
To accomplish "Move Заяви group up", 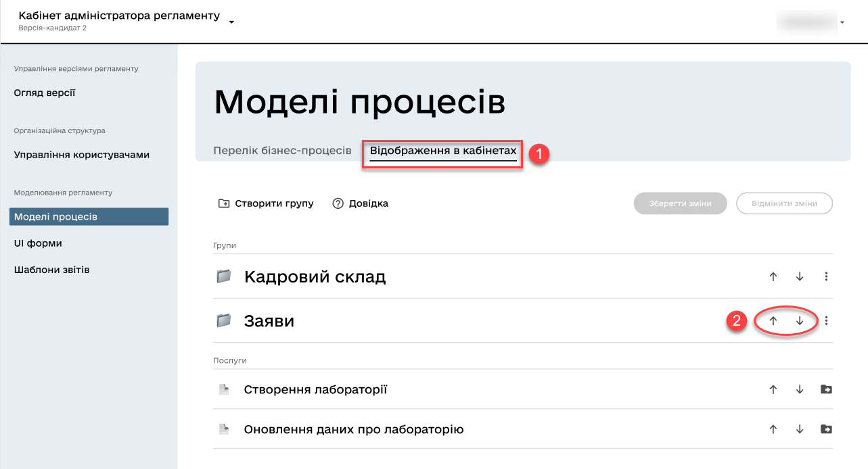I will 773,321.
